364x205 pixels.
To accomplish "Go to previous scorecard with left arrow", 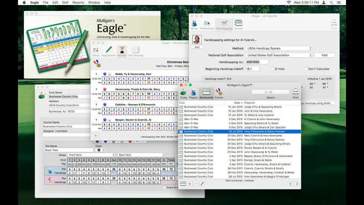I will tap(290, 184).
